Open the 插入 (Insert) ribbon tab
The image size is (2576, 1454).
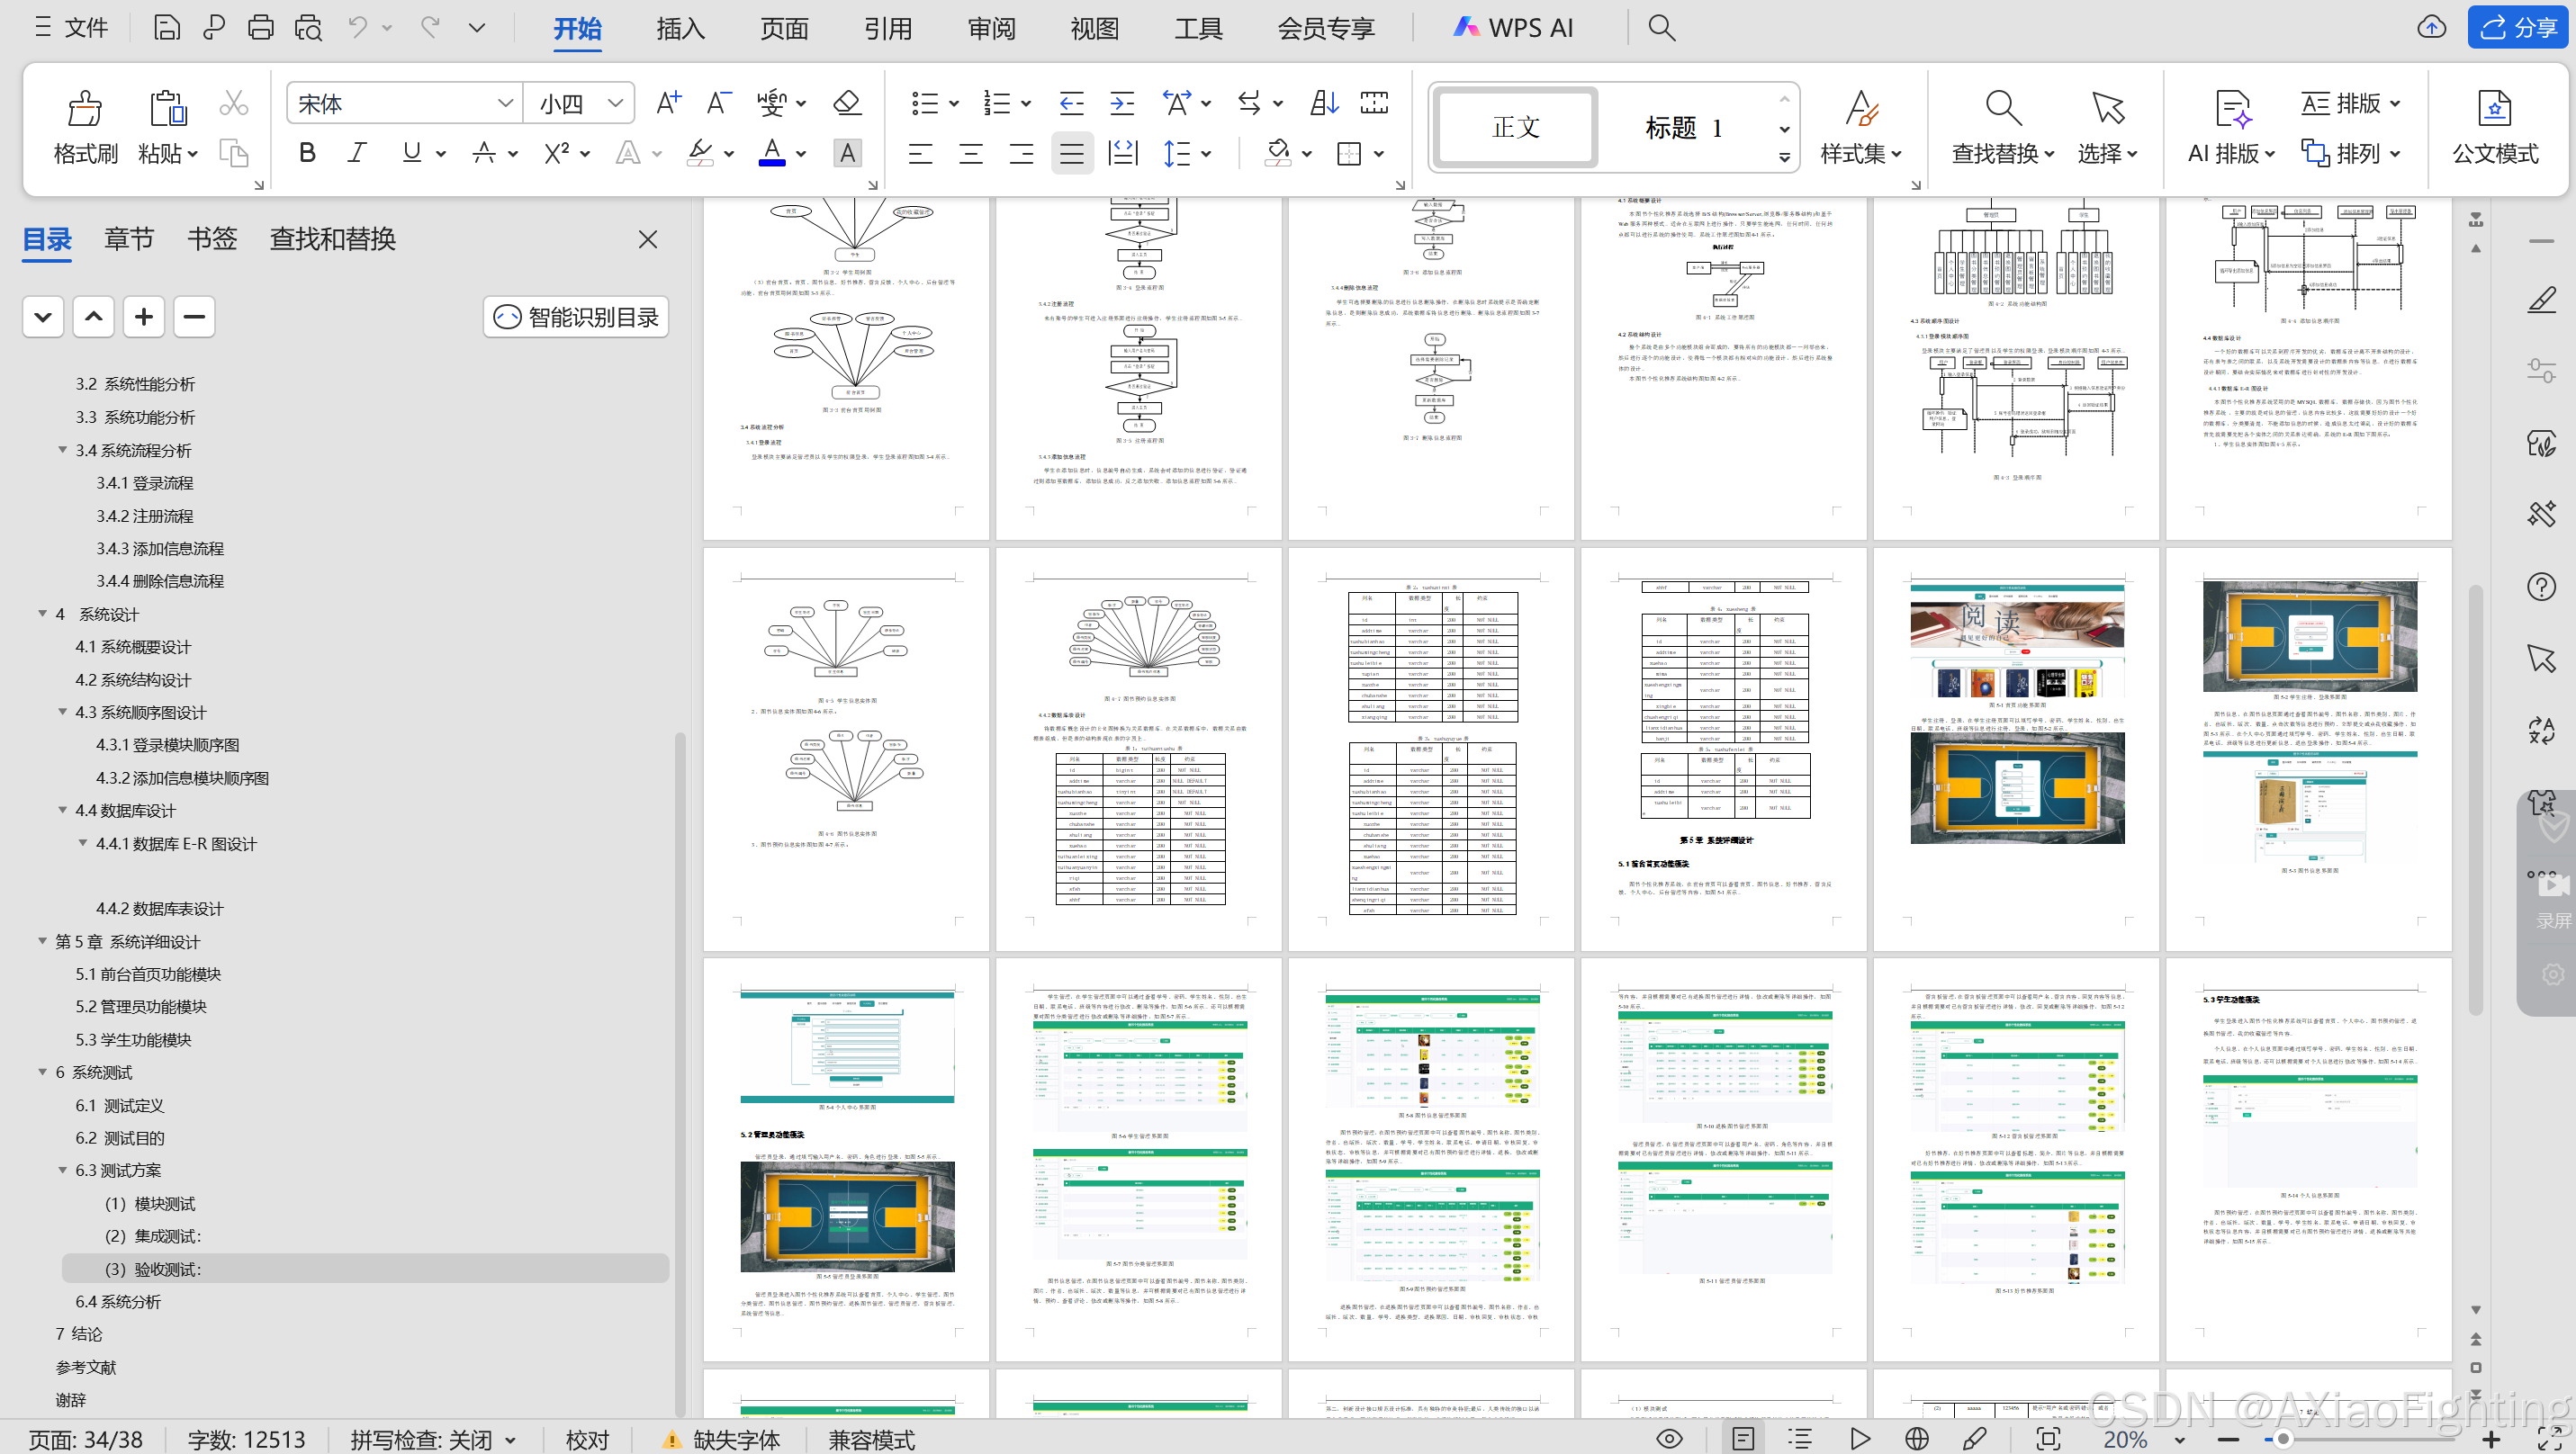tap(680, 28)
